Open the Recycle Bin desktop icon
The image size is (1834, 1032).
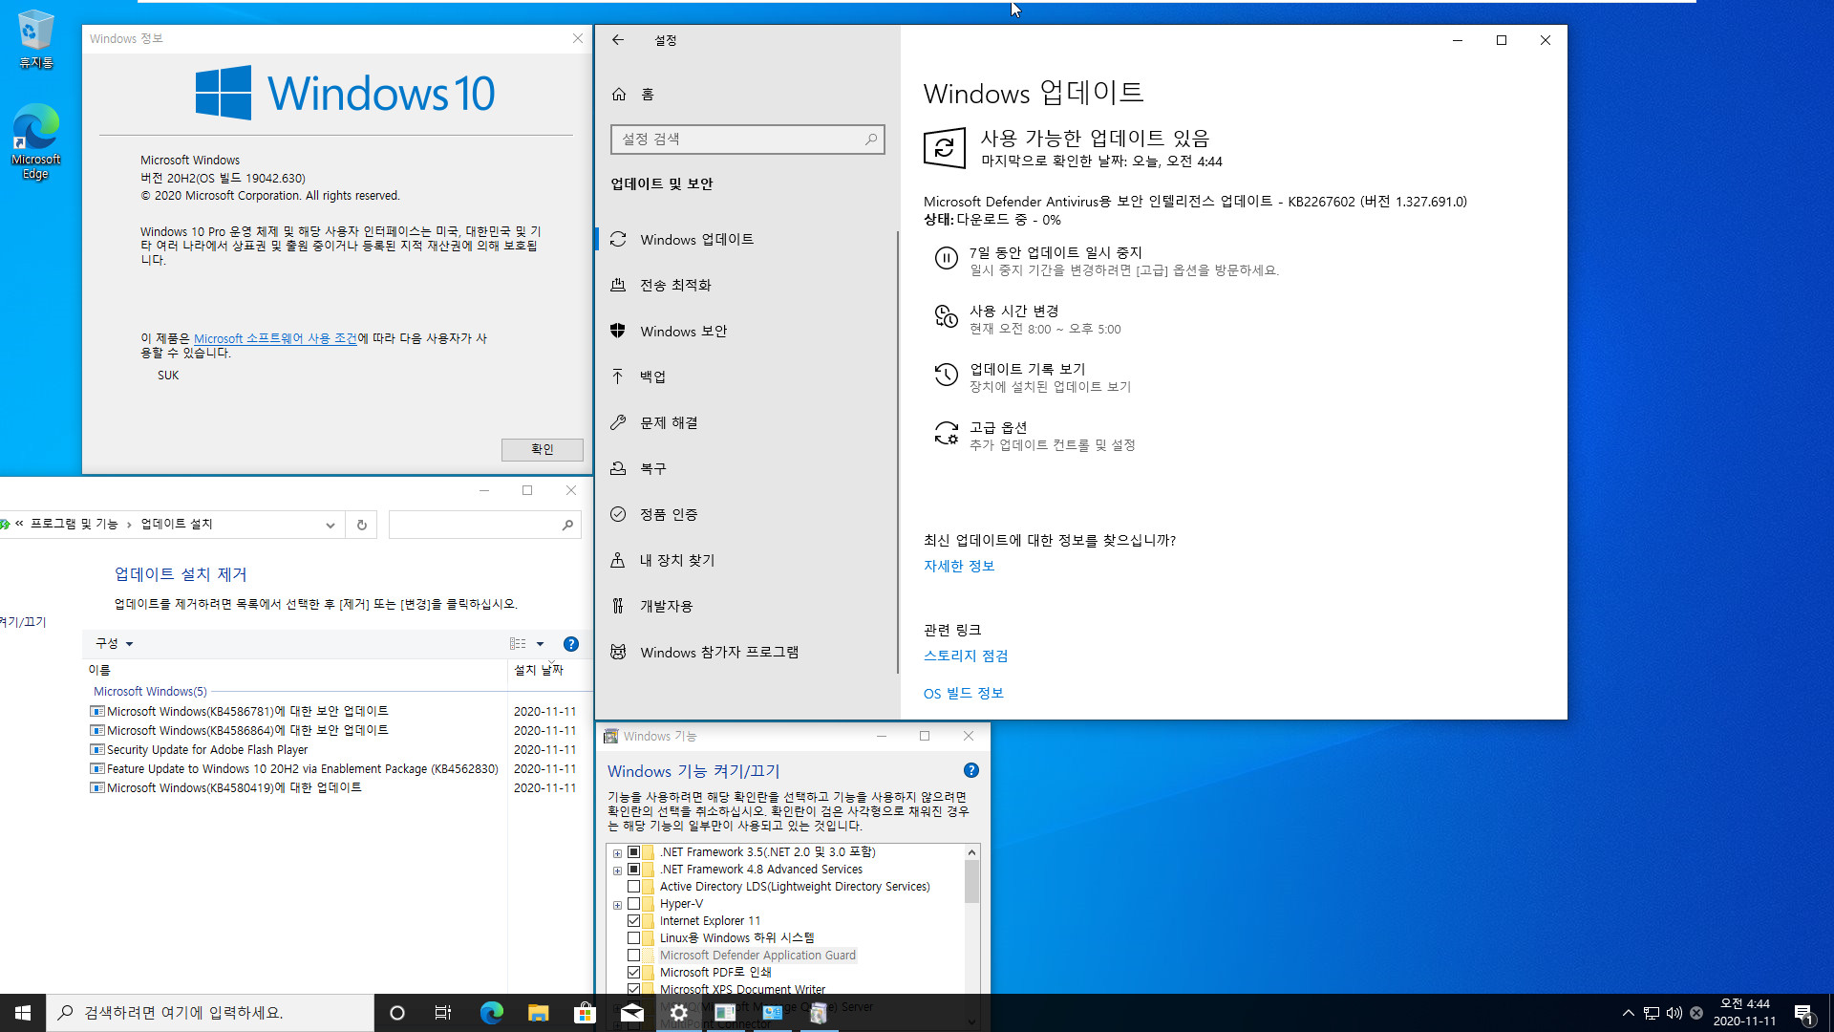pyautogui.click(x=35, y=39)
